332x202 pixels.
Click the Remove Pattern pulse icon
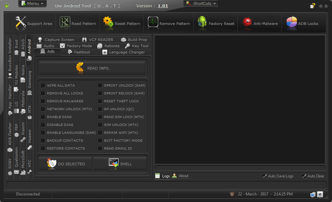point(153,22)
